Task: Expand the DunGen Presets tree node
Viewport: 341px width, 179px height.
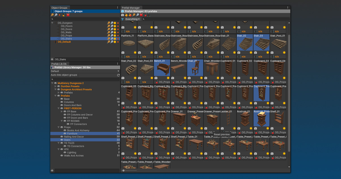Action: click(56, 86)
